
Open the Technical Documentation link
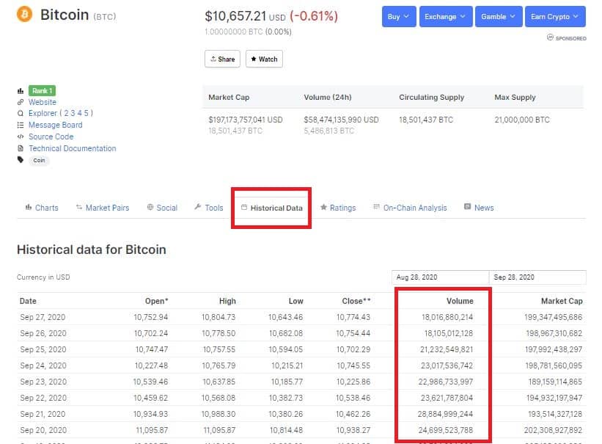[x=72, y=148]
